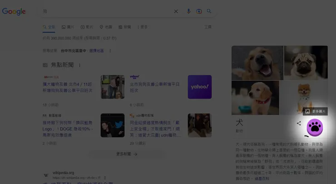Clear the search box with the X

176,11
